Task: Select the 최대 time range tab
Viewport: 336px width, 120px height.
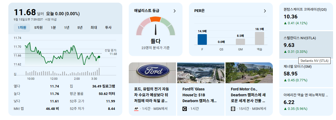Action: 94,27
